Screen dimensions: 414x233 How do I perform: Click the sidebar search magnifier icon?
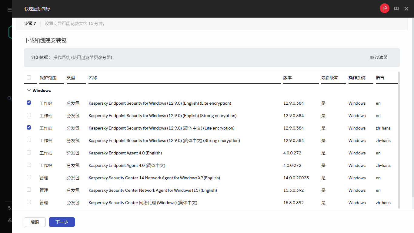(9, 98)
